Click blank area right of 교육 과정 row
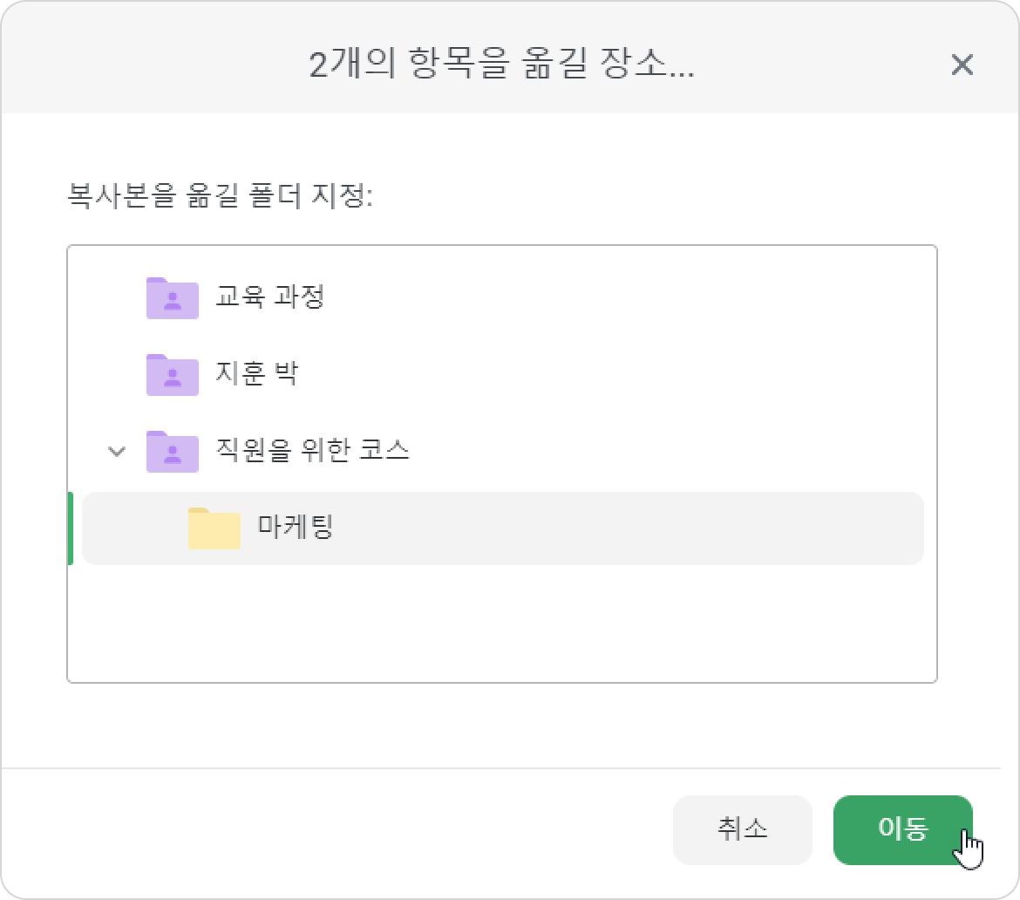1020x900 pixels. coord(628,298)
